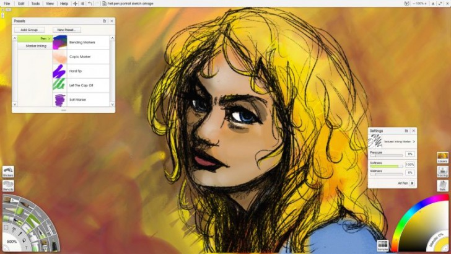Click the Metallic 0% slider arc
Viewport: 451px width, 254px height.
[x=437, y=239]
